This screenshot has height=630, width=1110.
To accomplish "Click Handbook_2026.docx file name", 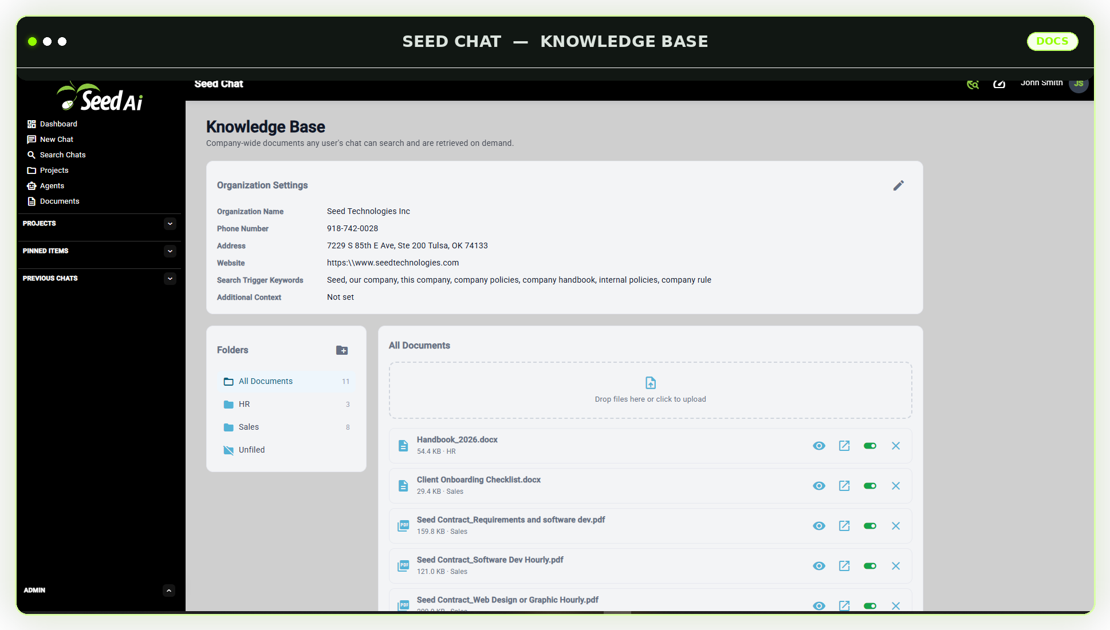I will [x=457, y=439].
